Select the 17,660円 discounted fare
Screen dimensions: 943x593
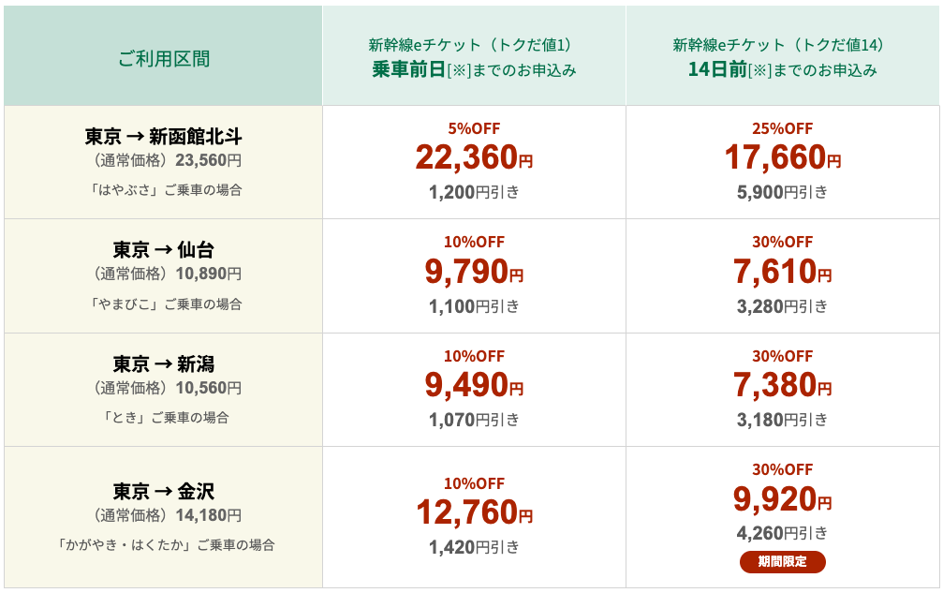coord(782,158)
